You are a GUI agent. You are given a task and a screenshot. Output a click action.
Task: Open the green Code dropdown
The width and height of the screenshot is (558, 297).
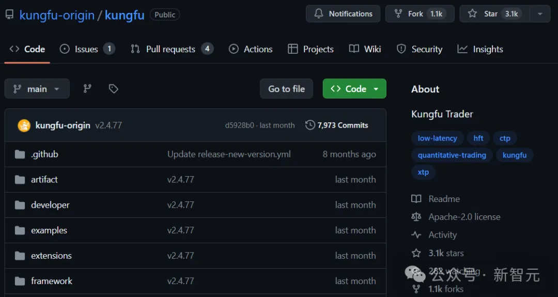click(x=354, y=89)
